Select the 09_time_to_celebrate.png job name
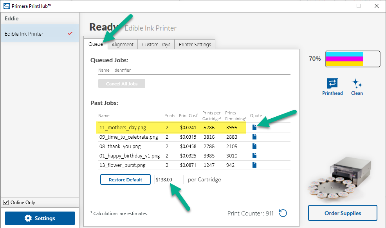This screenshot has width=386, height=228. (x=129, y=137)
